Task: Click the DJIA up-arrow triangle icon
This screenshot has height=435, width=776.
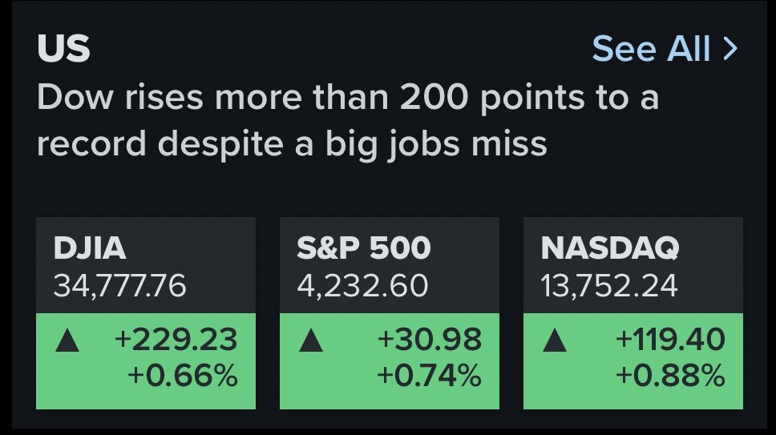Action: tap(67, 340)
